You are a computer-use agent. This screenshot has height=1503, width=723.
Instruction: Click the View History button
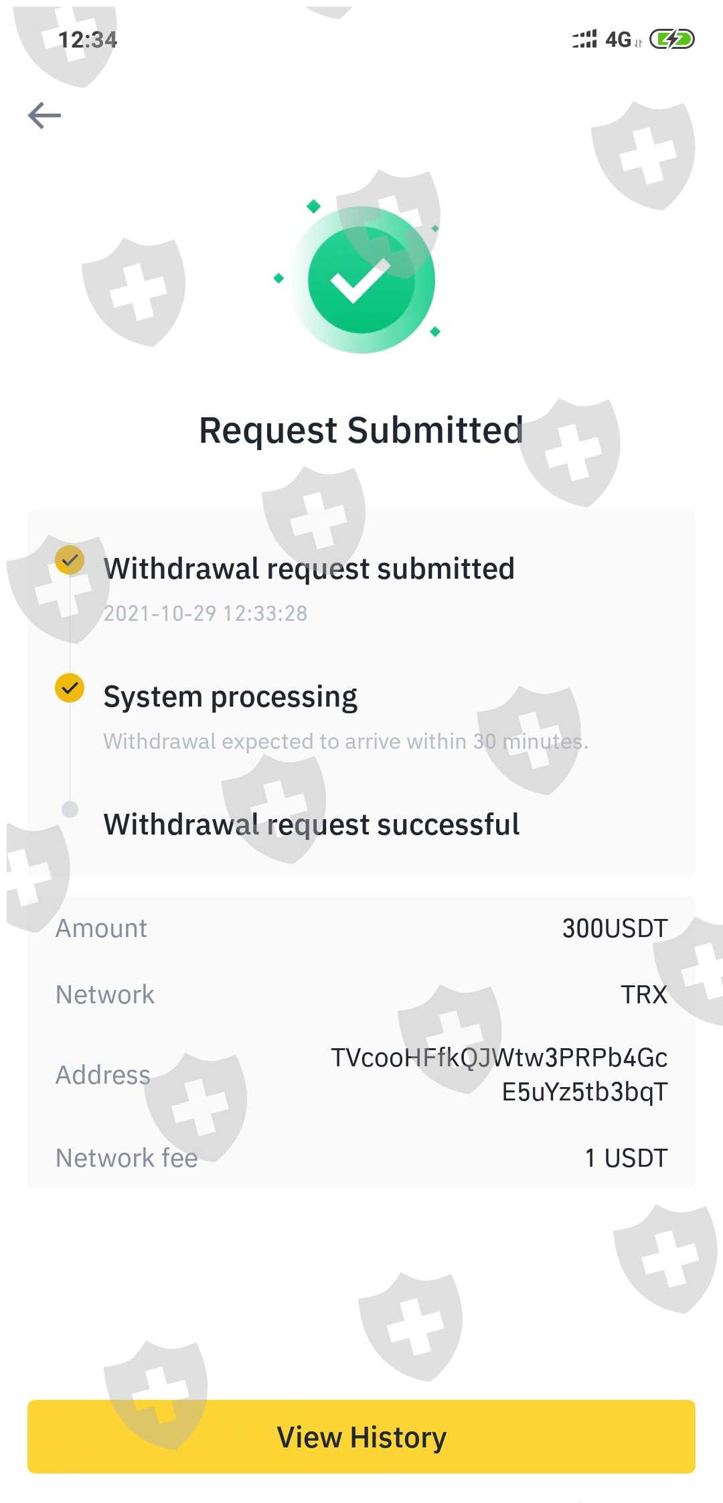tap(361, 1437)
